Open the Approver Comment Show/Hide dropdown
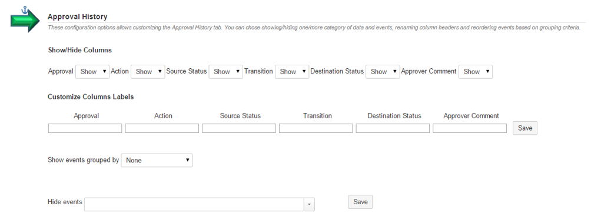This screenshot has width=591, height=223. 476,72
